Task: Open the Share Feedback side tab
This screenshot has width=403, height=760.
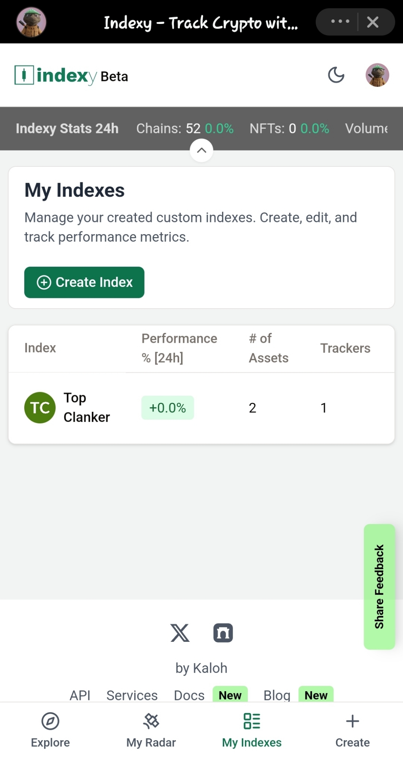Action: click(379, 587)
